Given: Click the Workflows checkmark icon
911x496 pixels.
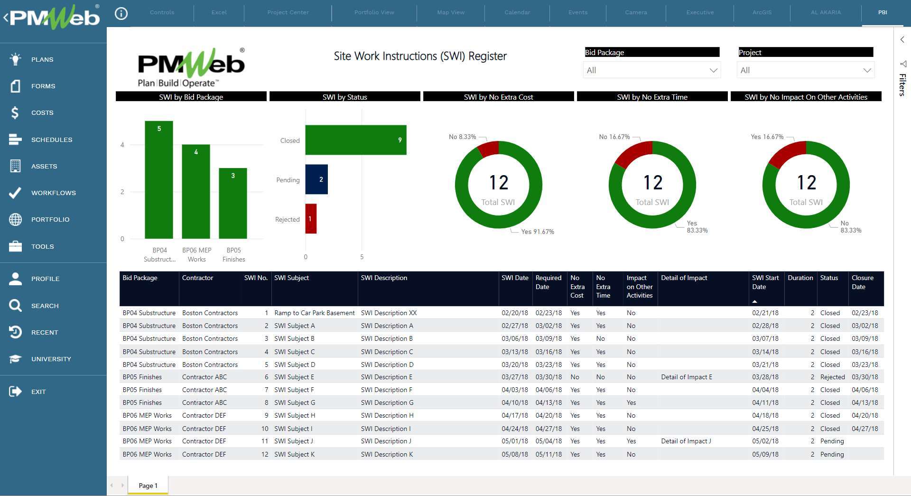Looking at the screenshot, I should [x=15, y=193].
